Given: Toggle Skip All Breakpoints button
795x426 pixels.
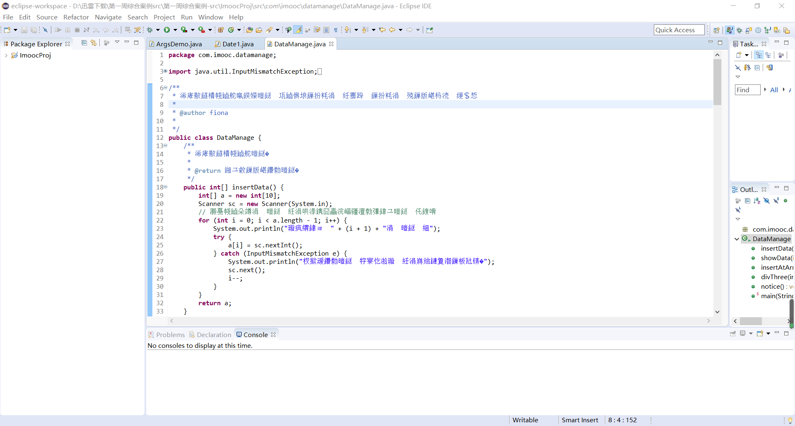Looking at the screenshot, I should 45,30.
